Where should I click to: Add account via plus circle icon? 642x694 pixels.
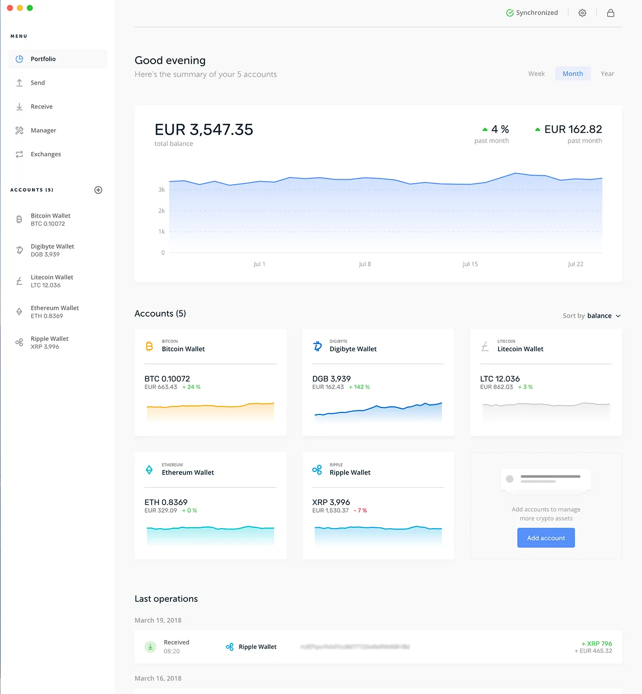pos(98,190)
